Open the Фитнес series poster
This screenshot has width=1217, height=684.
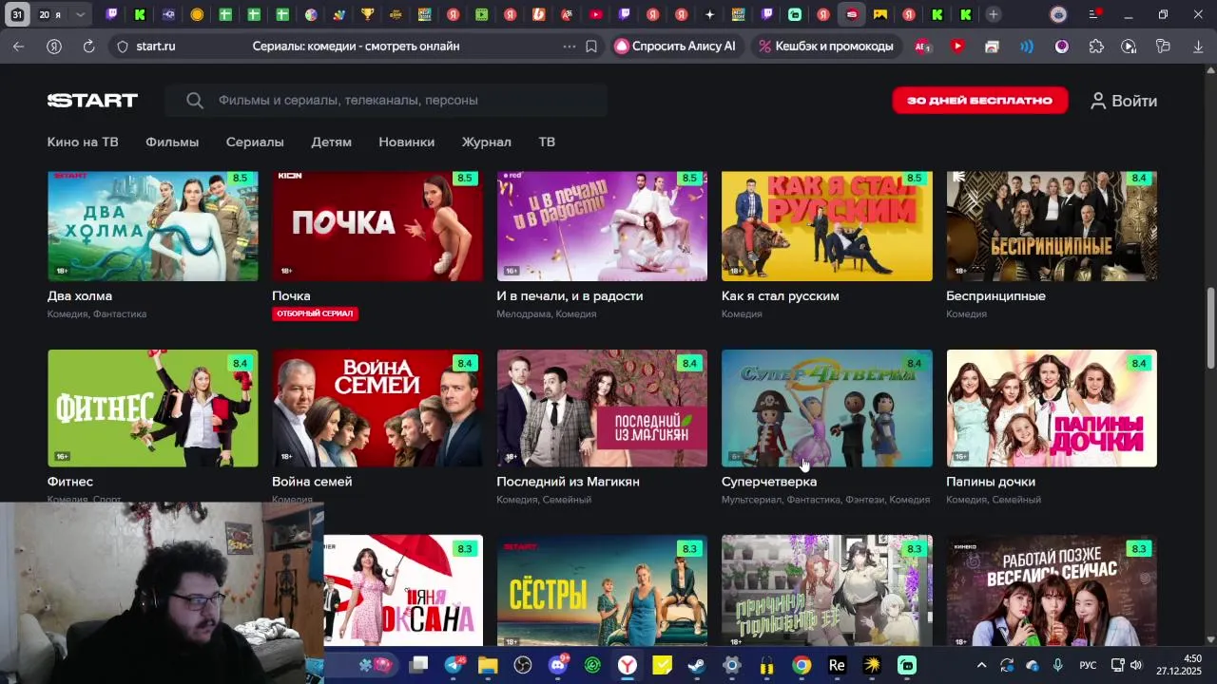coord(153,408)
